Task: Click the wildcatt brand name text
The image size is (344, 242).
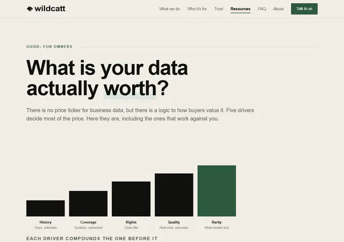Action: pyautogui.click(x=50, y=9)
